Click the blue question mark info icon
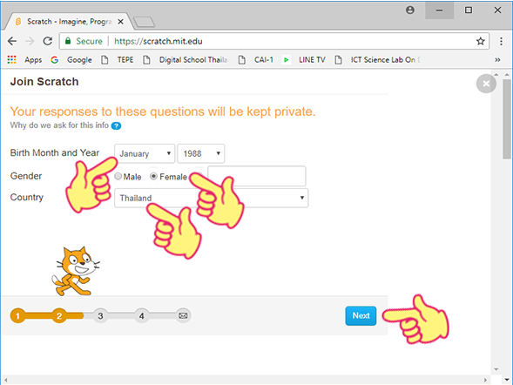Screen dimensions: 513x385 [116, 125]
